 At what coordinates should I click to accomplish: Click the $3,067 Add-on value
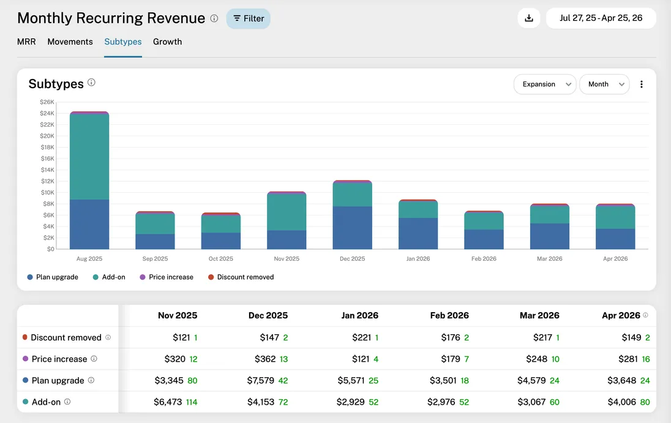[x=531, y=402]
